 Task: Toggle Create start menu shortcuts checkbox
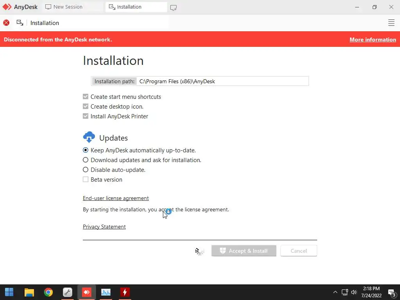86,97
